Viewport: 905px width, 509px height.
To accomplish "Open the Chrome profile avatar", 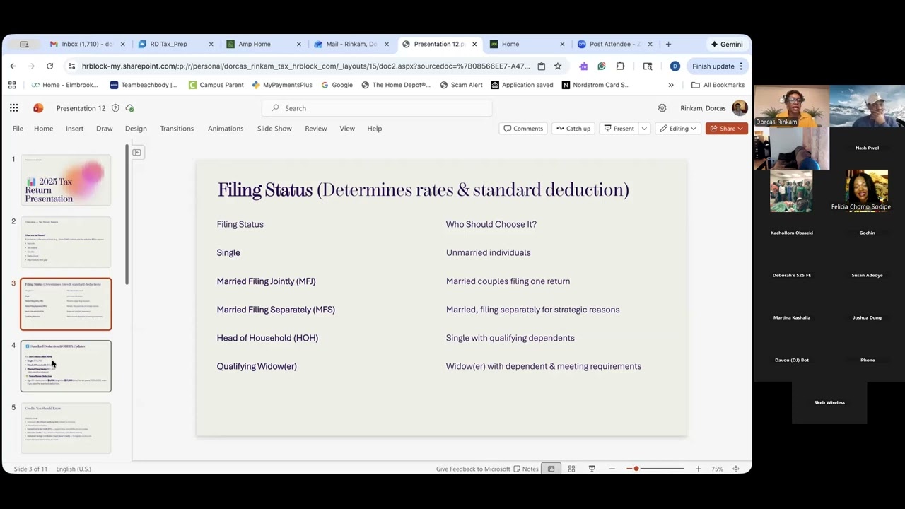I will pyautogui.click(x=675, y=66).
